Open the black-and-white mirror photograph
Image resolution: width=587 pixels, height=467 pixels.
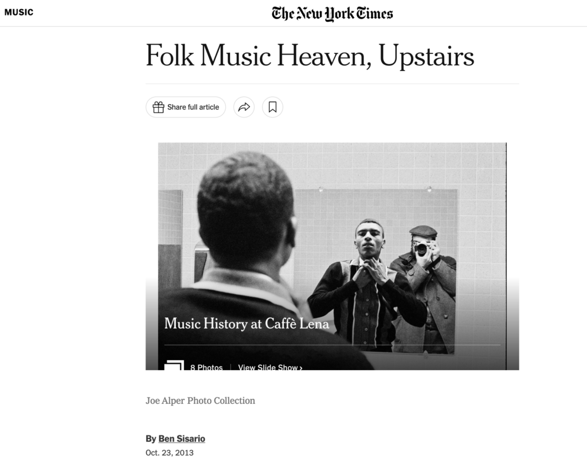coord(332,256)
